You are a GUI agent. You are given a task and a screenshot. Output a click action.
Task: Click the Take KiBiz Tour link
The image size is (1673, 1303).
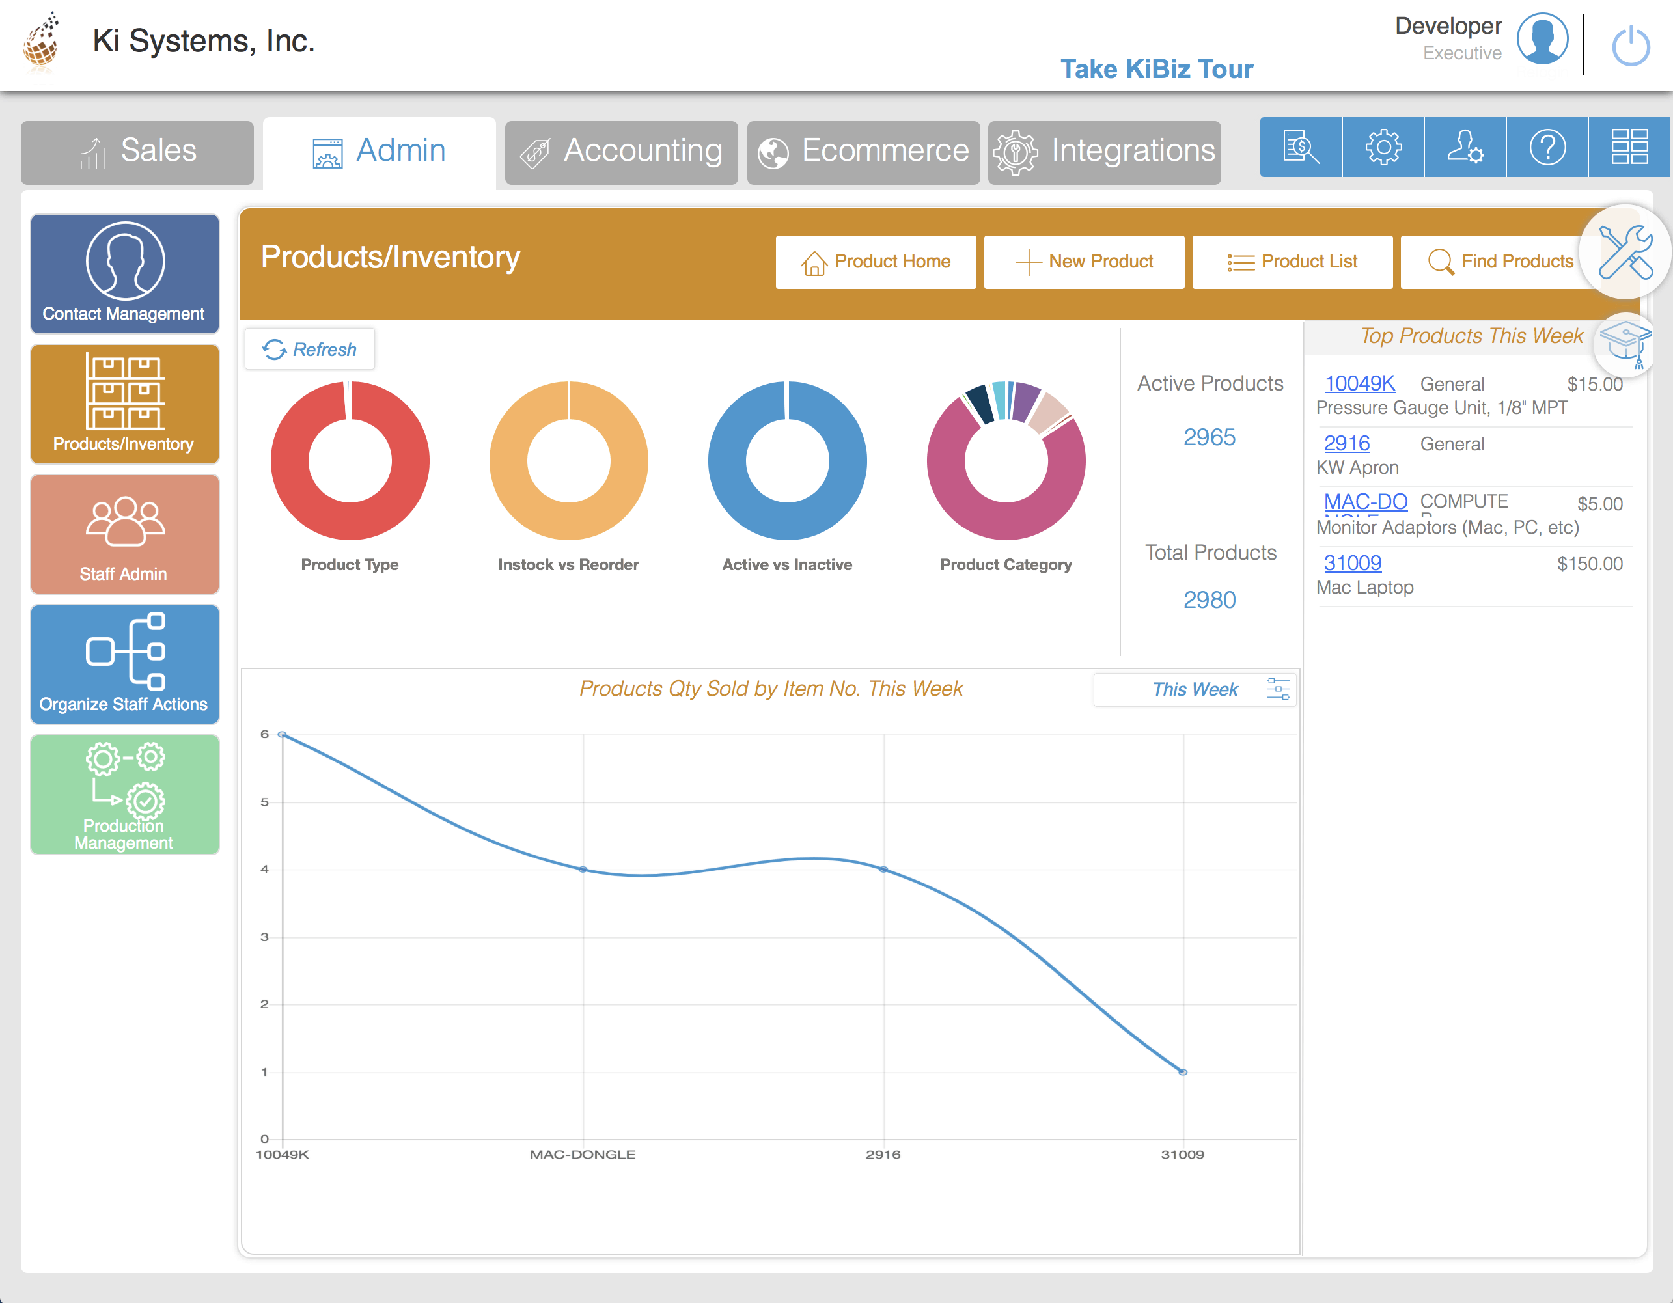pos(1157,69)
